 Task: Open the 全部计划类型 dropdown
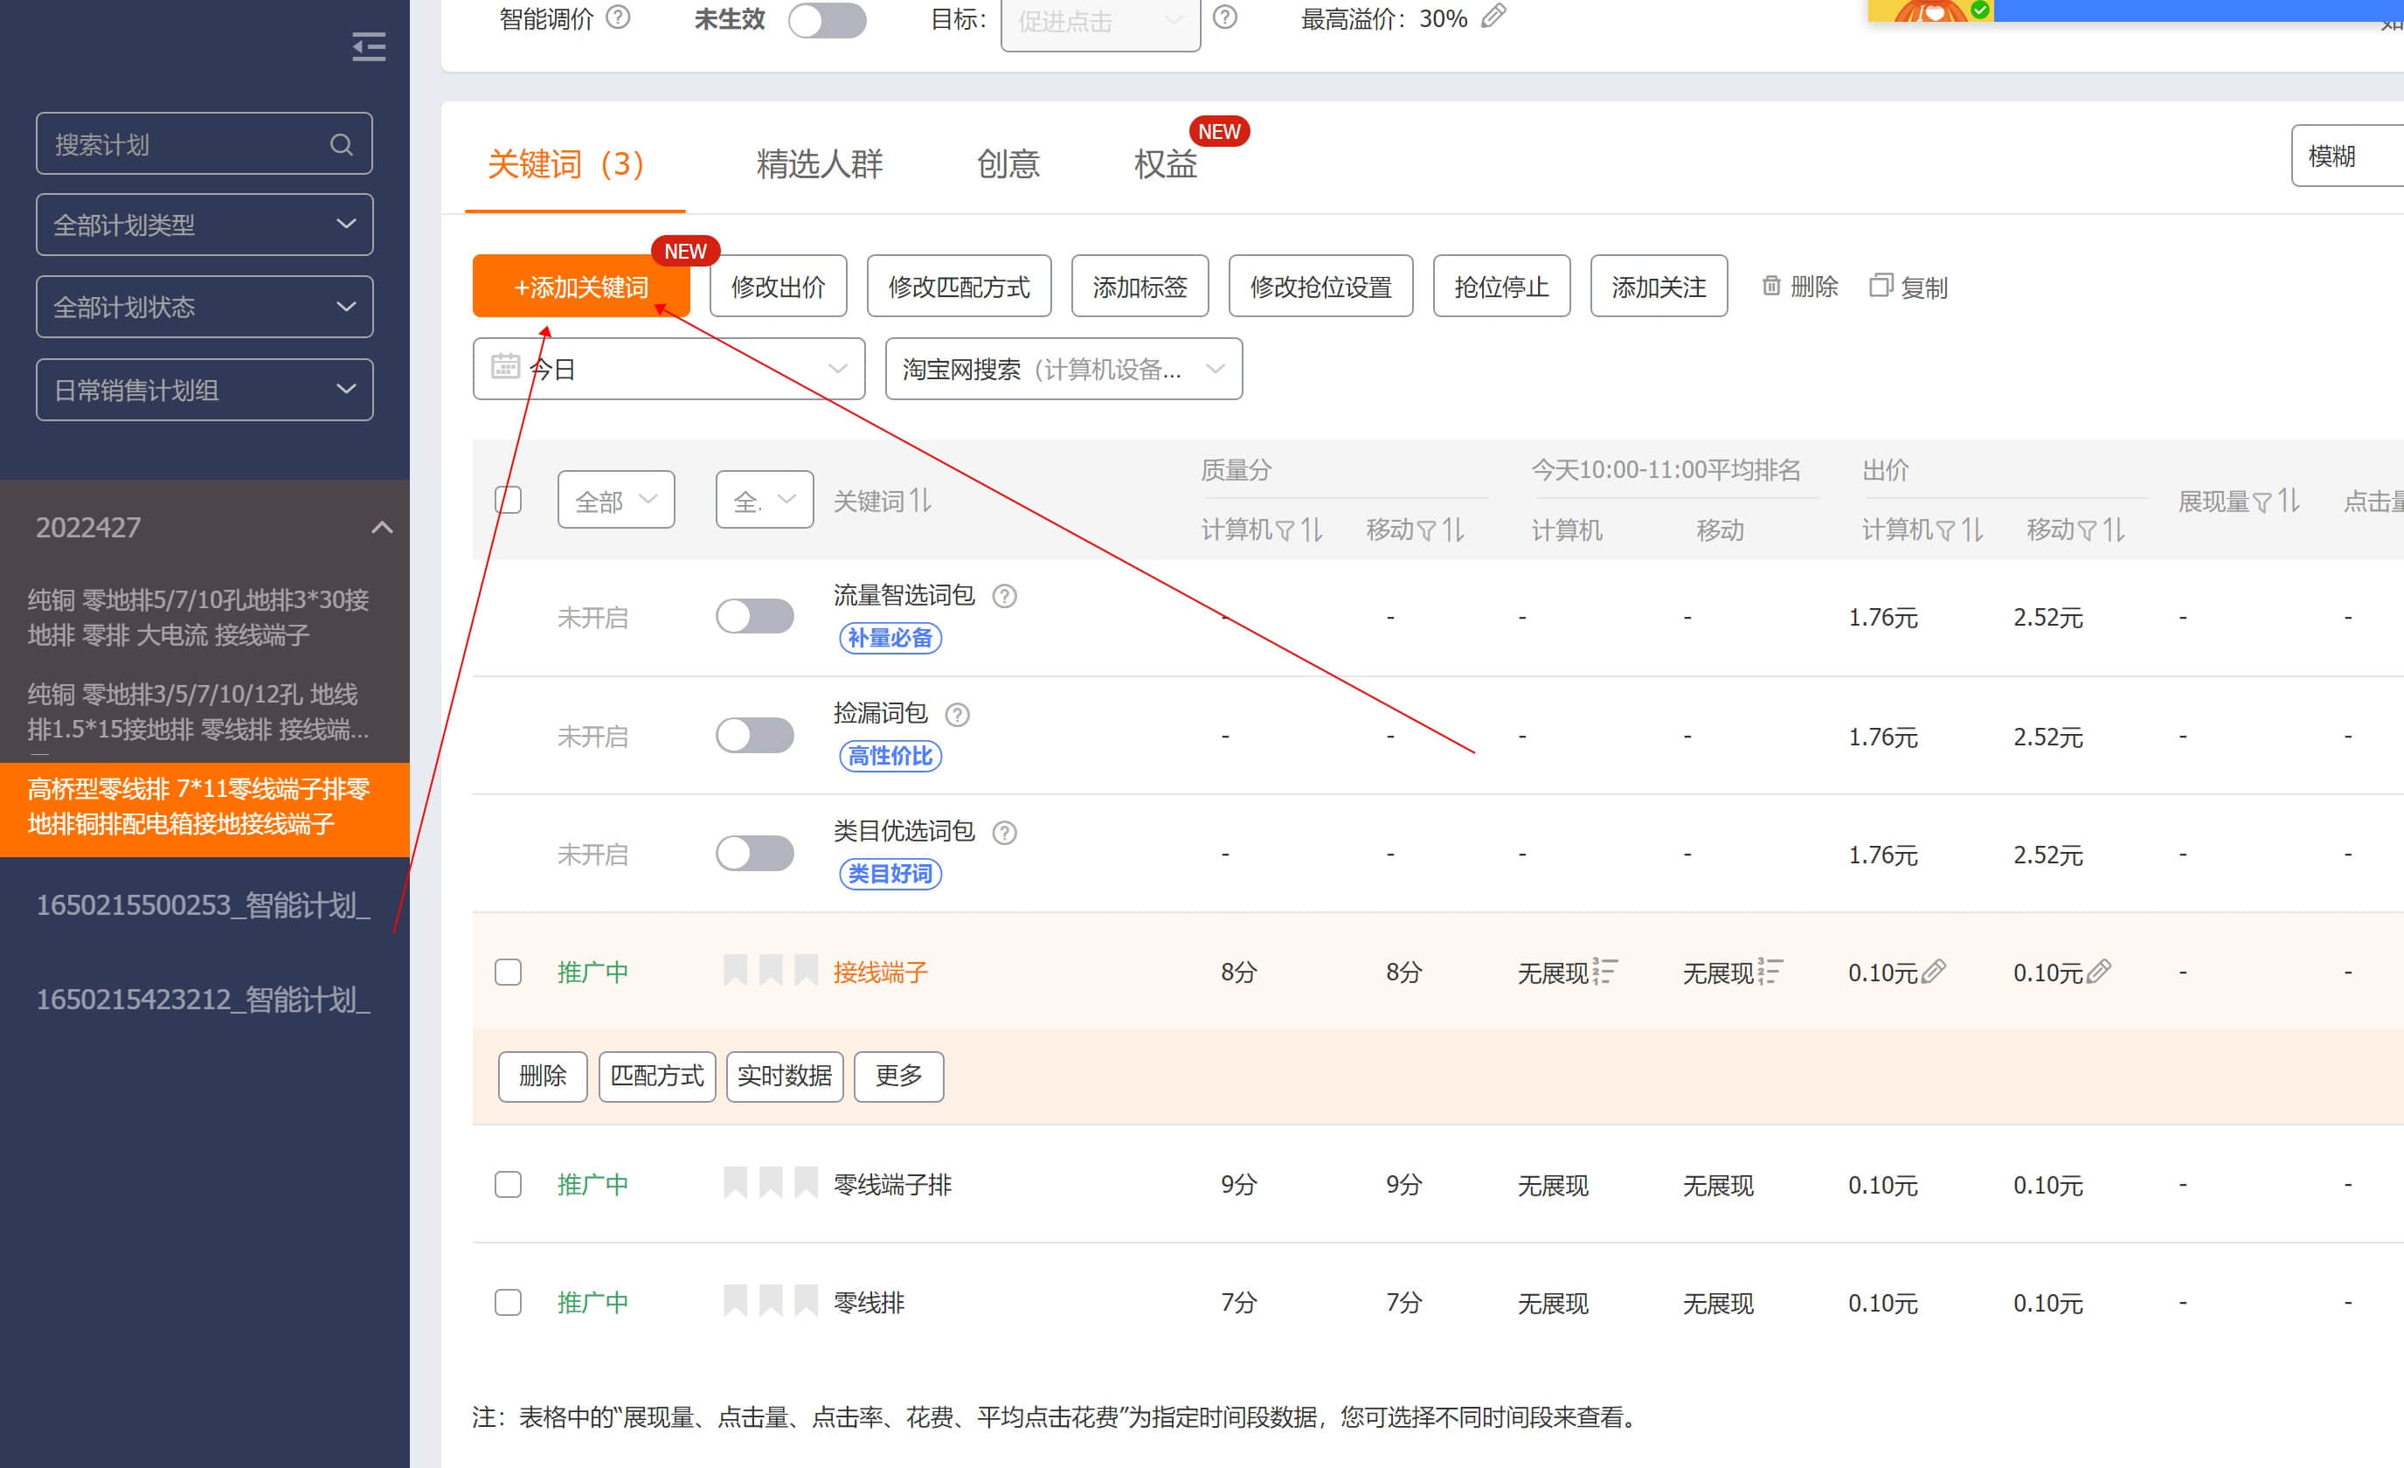click(x=204, y=225)
